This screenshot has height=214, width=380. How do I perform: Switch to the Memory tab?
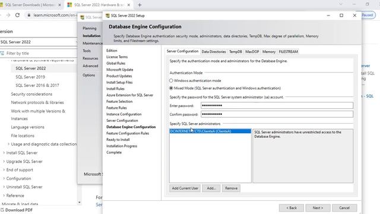pos(269,52)
